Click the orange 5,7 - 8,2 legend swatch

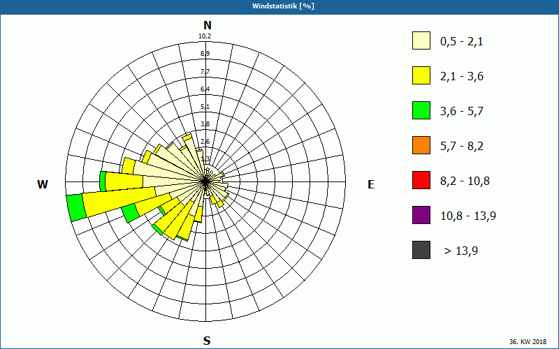point(421,145)
